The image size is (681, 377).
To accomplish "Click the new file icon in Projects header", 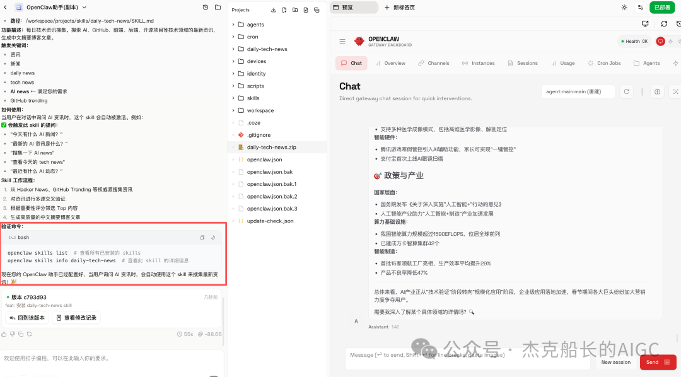I will (284, 9).
